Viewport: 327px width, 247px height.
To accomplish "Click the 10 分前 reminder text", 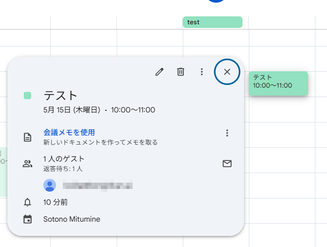I will (55, 202).
